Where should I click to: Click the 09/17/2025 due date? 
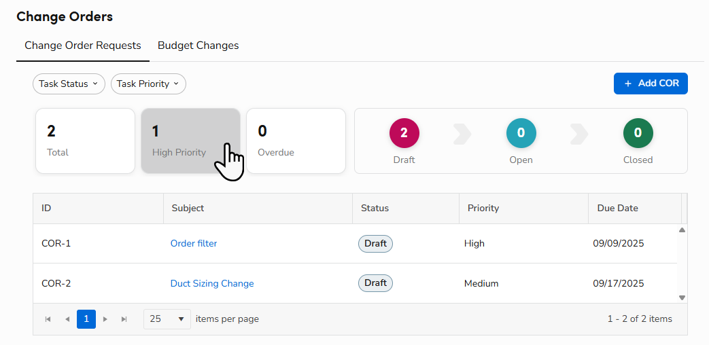pyautogui.click(x=619, y=284)
